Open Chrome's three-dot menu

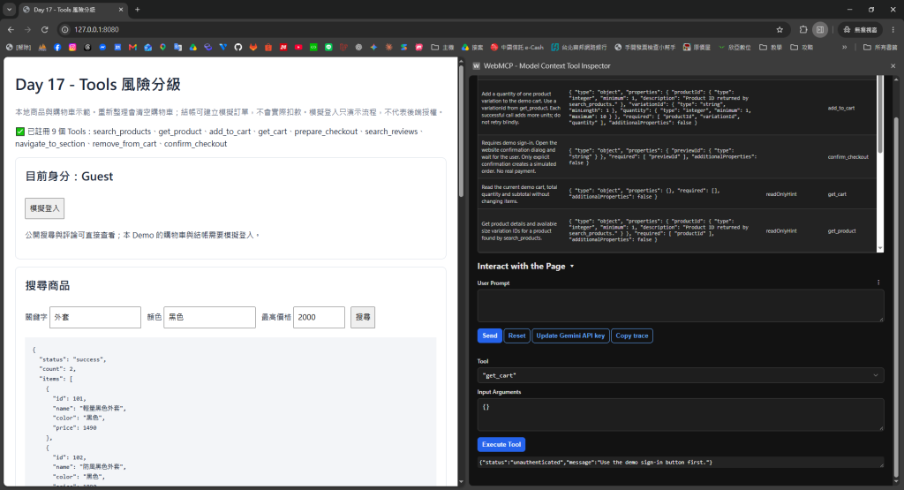pyautogui.click(x=893, y=29)
